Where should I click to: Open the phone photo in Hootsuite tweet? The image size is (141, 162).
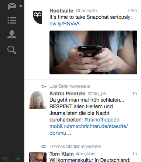tap(93, 52)
